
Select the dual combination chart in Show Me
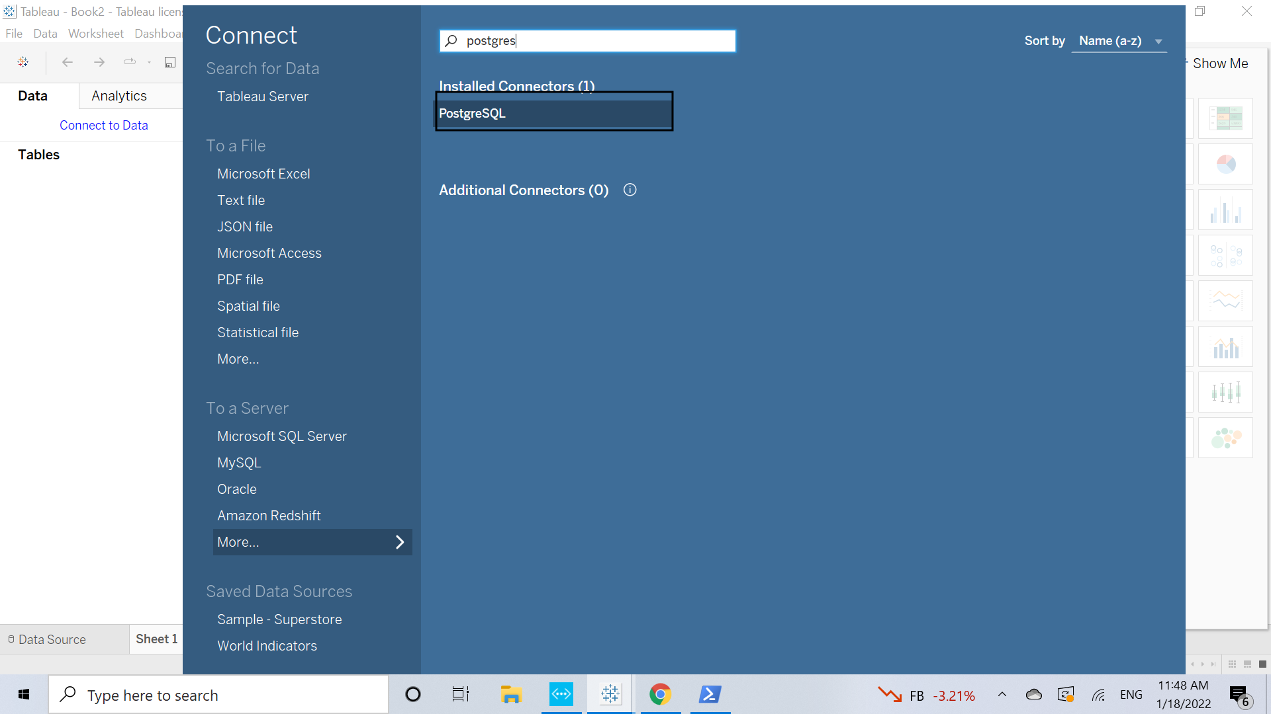[1225, 346]
